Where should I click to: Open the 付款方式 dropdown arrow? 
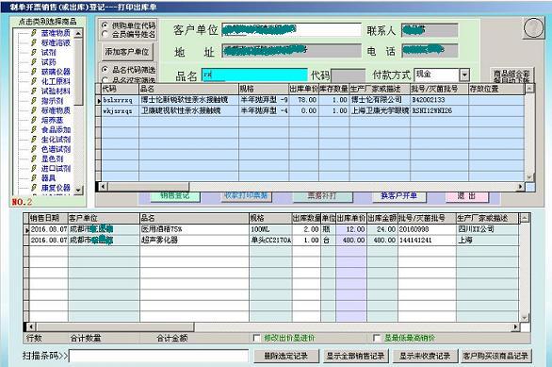point(464,75)
